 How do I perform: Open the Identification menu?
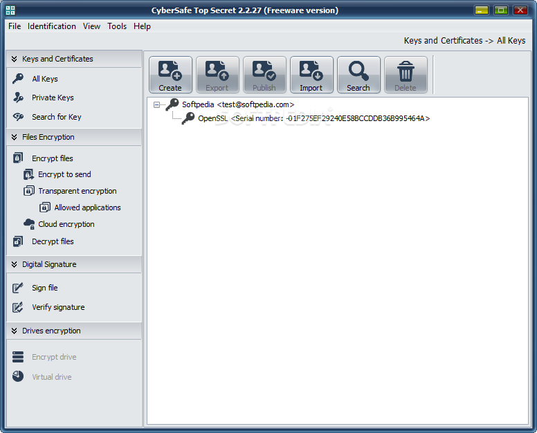[52, 26]
